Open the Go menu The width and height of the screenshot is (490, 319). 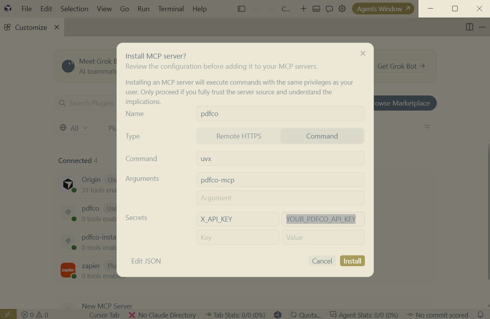click(124, 9)
